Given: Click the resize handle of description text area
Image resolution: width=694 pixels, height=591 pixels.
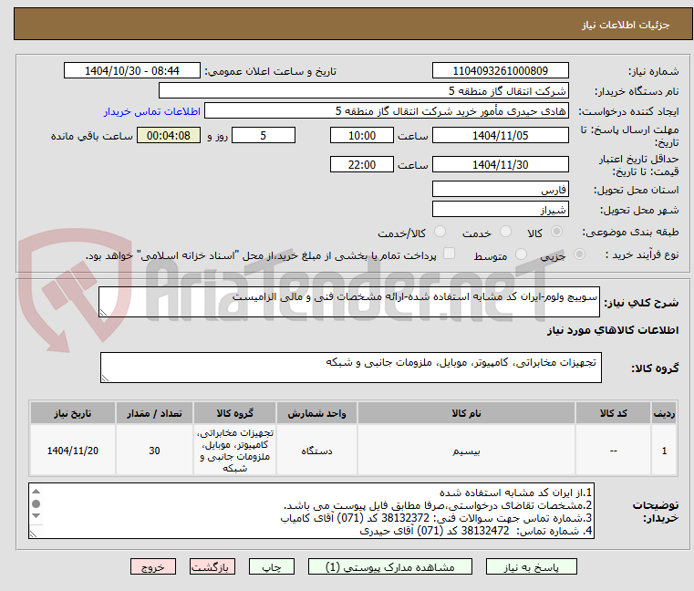Looking at the screenshot, I should 103,313.
